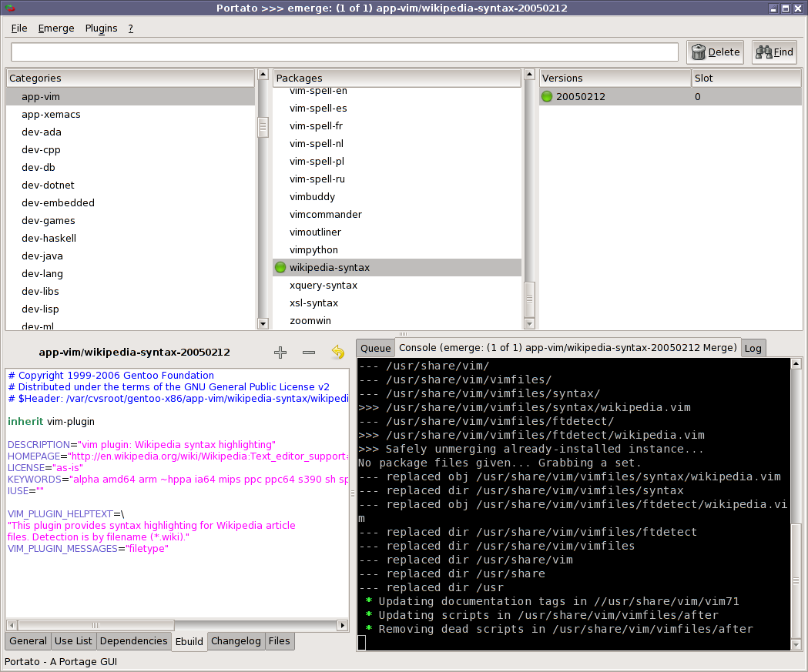
Task: Open the Plugins menu
Action: click(x=101, y=28)
